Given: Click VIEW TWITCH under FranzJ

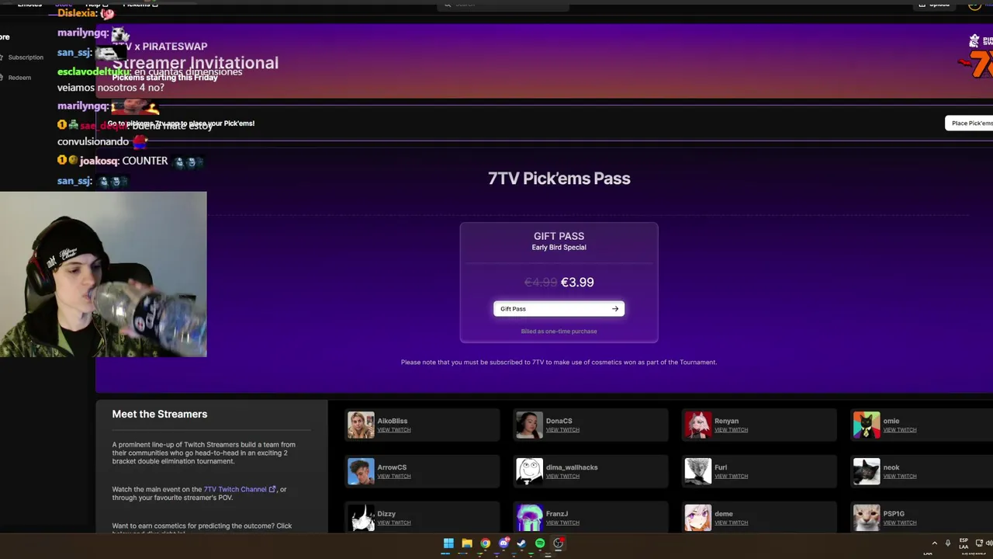Looking at the screenshot, I should (562, 523).
